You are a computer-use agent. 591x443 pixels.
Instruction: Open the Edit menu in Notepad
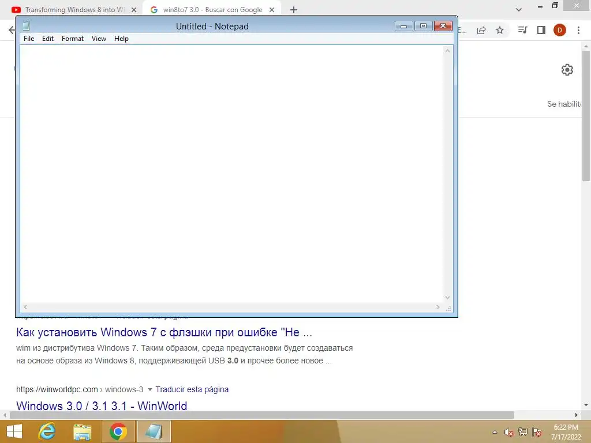coord(47,39)
